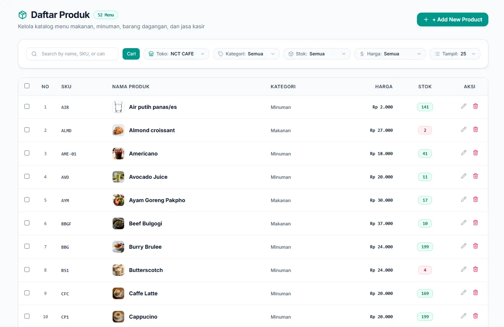Delete Beef Bulgogi using trash icon
The height and width of the screenshot is (327, 504).
475,223
